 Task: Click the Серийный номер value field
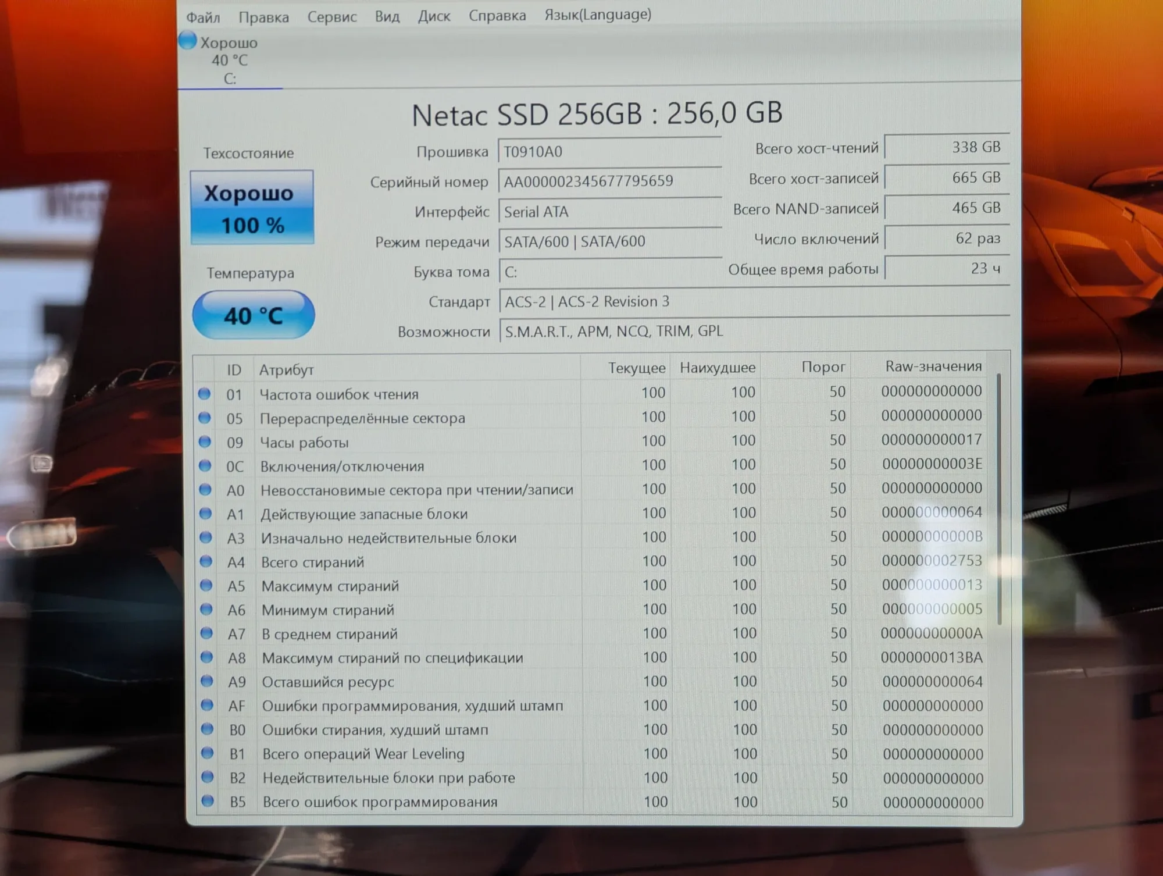[x=609, y=181]
